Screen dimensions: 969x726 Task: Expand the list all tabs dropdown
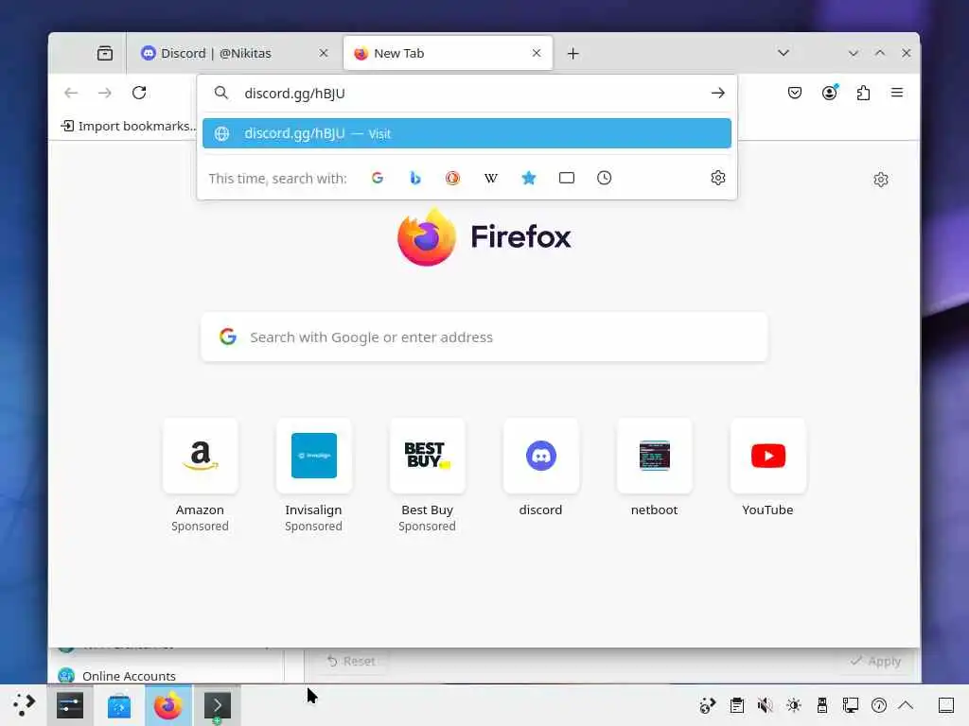coord(783,53)
